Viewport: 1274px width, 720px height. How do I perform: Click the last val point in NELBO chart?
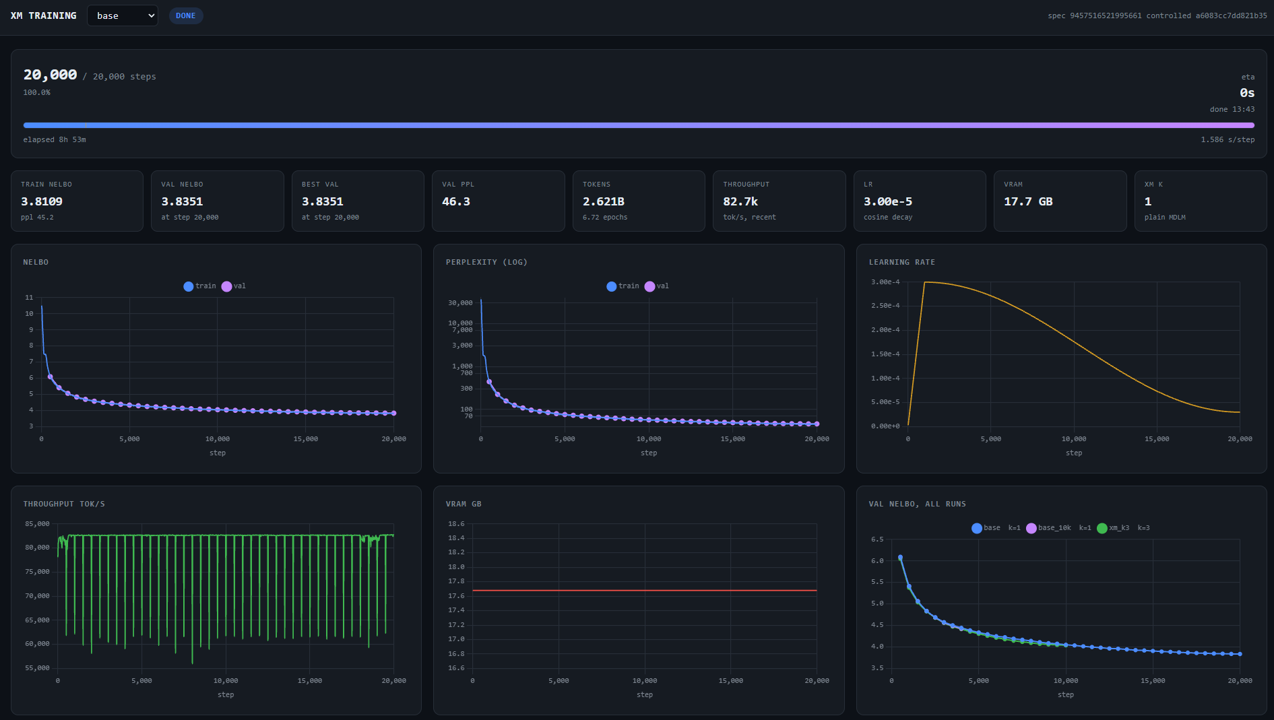pyautogui.click(x=393, y=413)
